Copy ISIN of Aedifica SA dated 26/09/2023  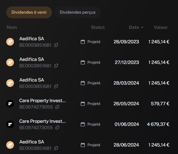pyautogui.click(x=56, y=45)
